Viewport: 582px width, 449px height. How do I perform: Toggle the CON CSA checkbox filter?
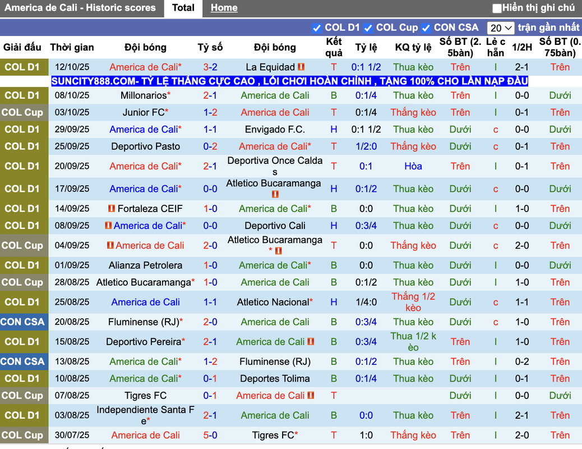coord(426,28)
